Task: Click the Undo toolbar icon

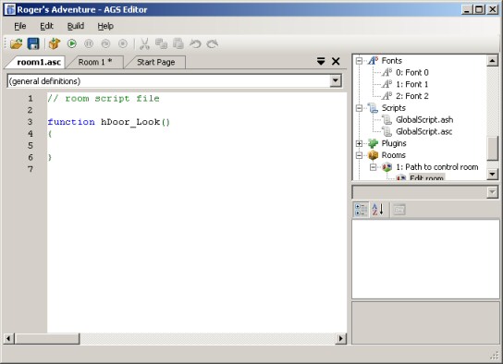Action: (x=195, y=43)
